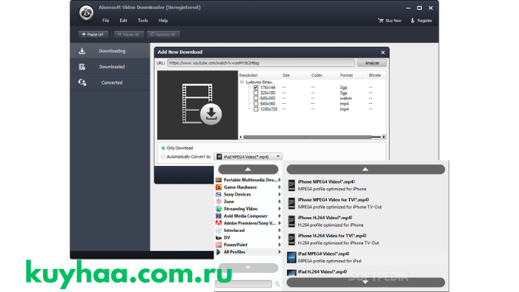Click profile list scroll up arrow bar
The image size is (519, 292).
point(366,169)
